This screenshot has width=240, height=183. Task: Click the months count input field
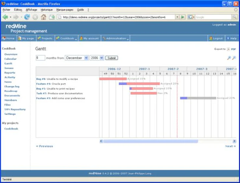[x=40, y=58]
